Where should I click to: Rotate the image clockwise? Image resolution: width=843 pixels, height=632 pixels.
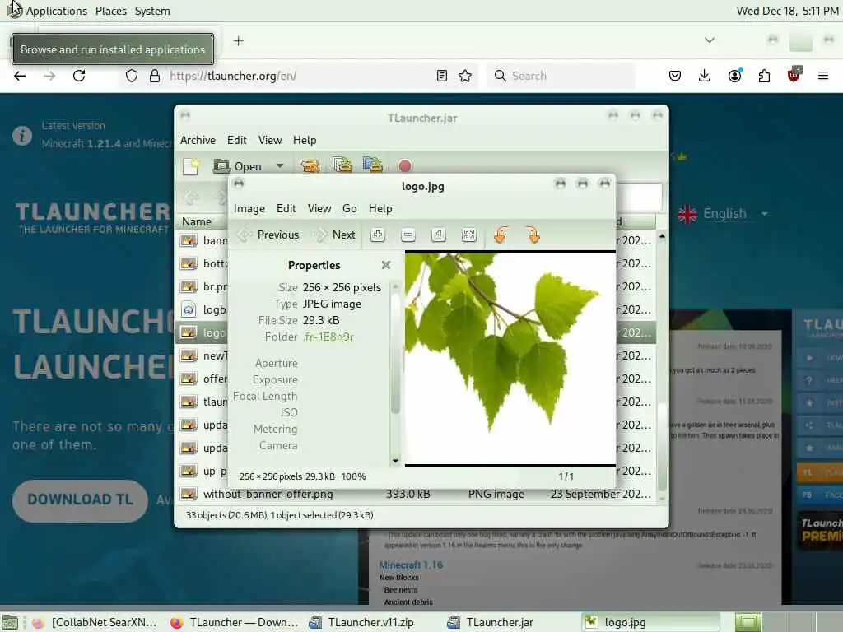point(533,235)
